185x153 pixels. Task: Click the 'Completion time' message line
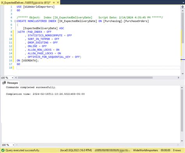tap(45, 94)
